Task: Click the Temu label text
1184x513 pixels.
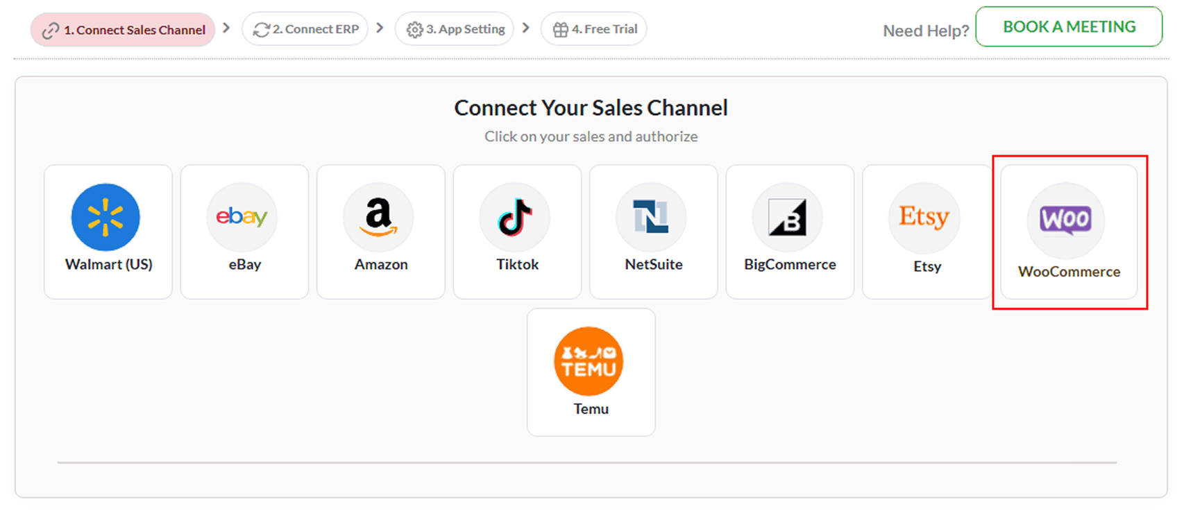Action: pos(591,409)
